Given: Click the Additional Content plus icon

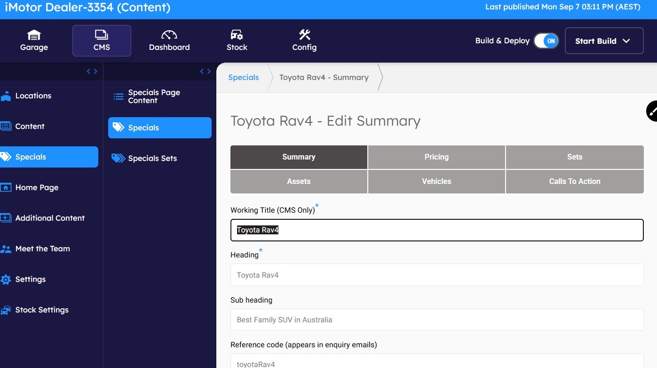Looking at the screenshot, I should (x=6, y=218).
